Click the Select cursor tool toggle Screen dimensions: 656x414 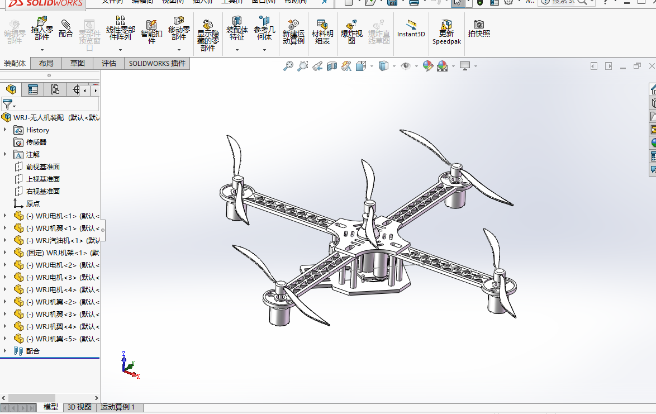coord(457,2)
